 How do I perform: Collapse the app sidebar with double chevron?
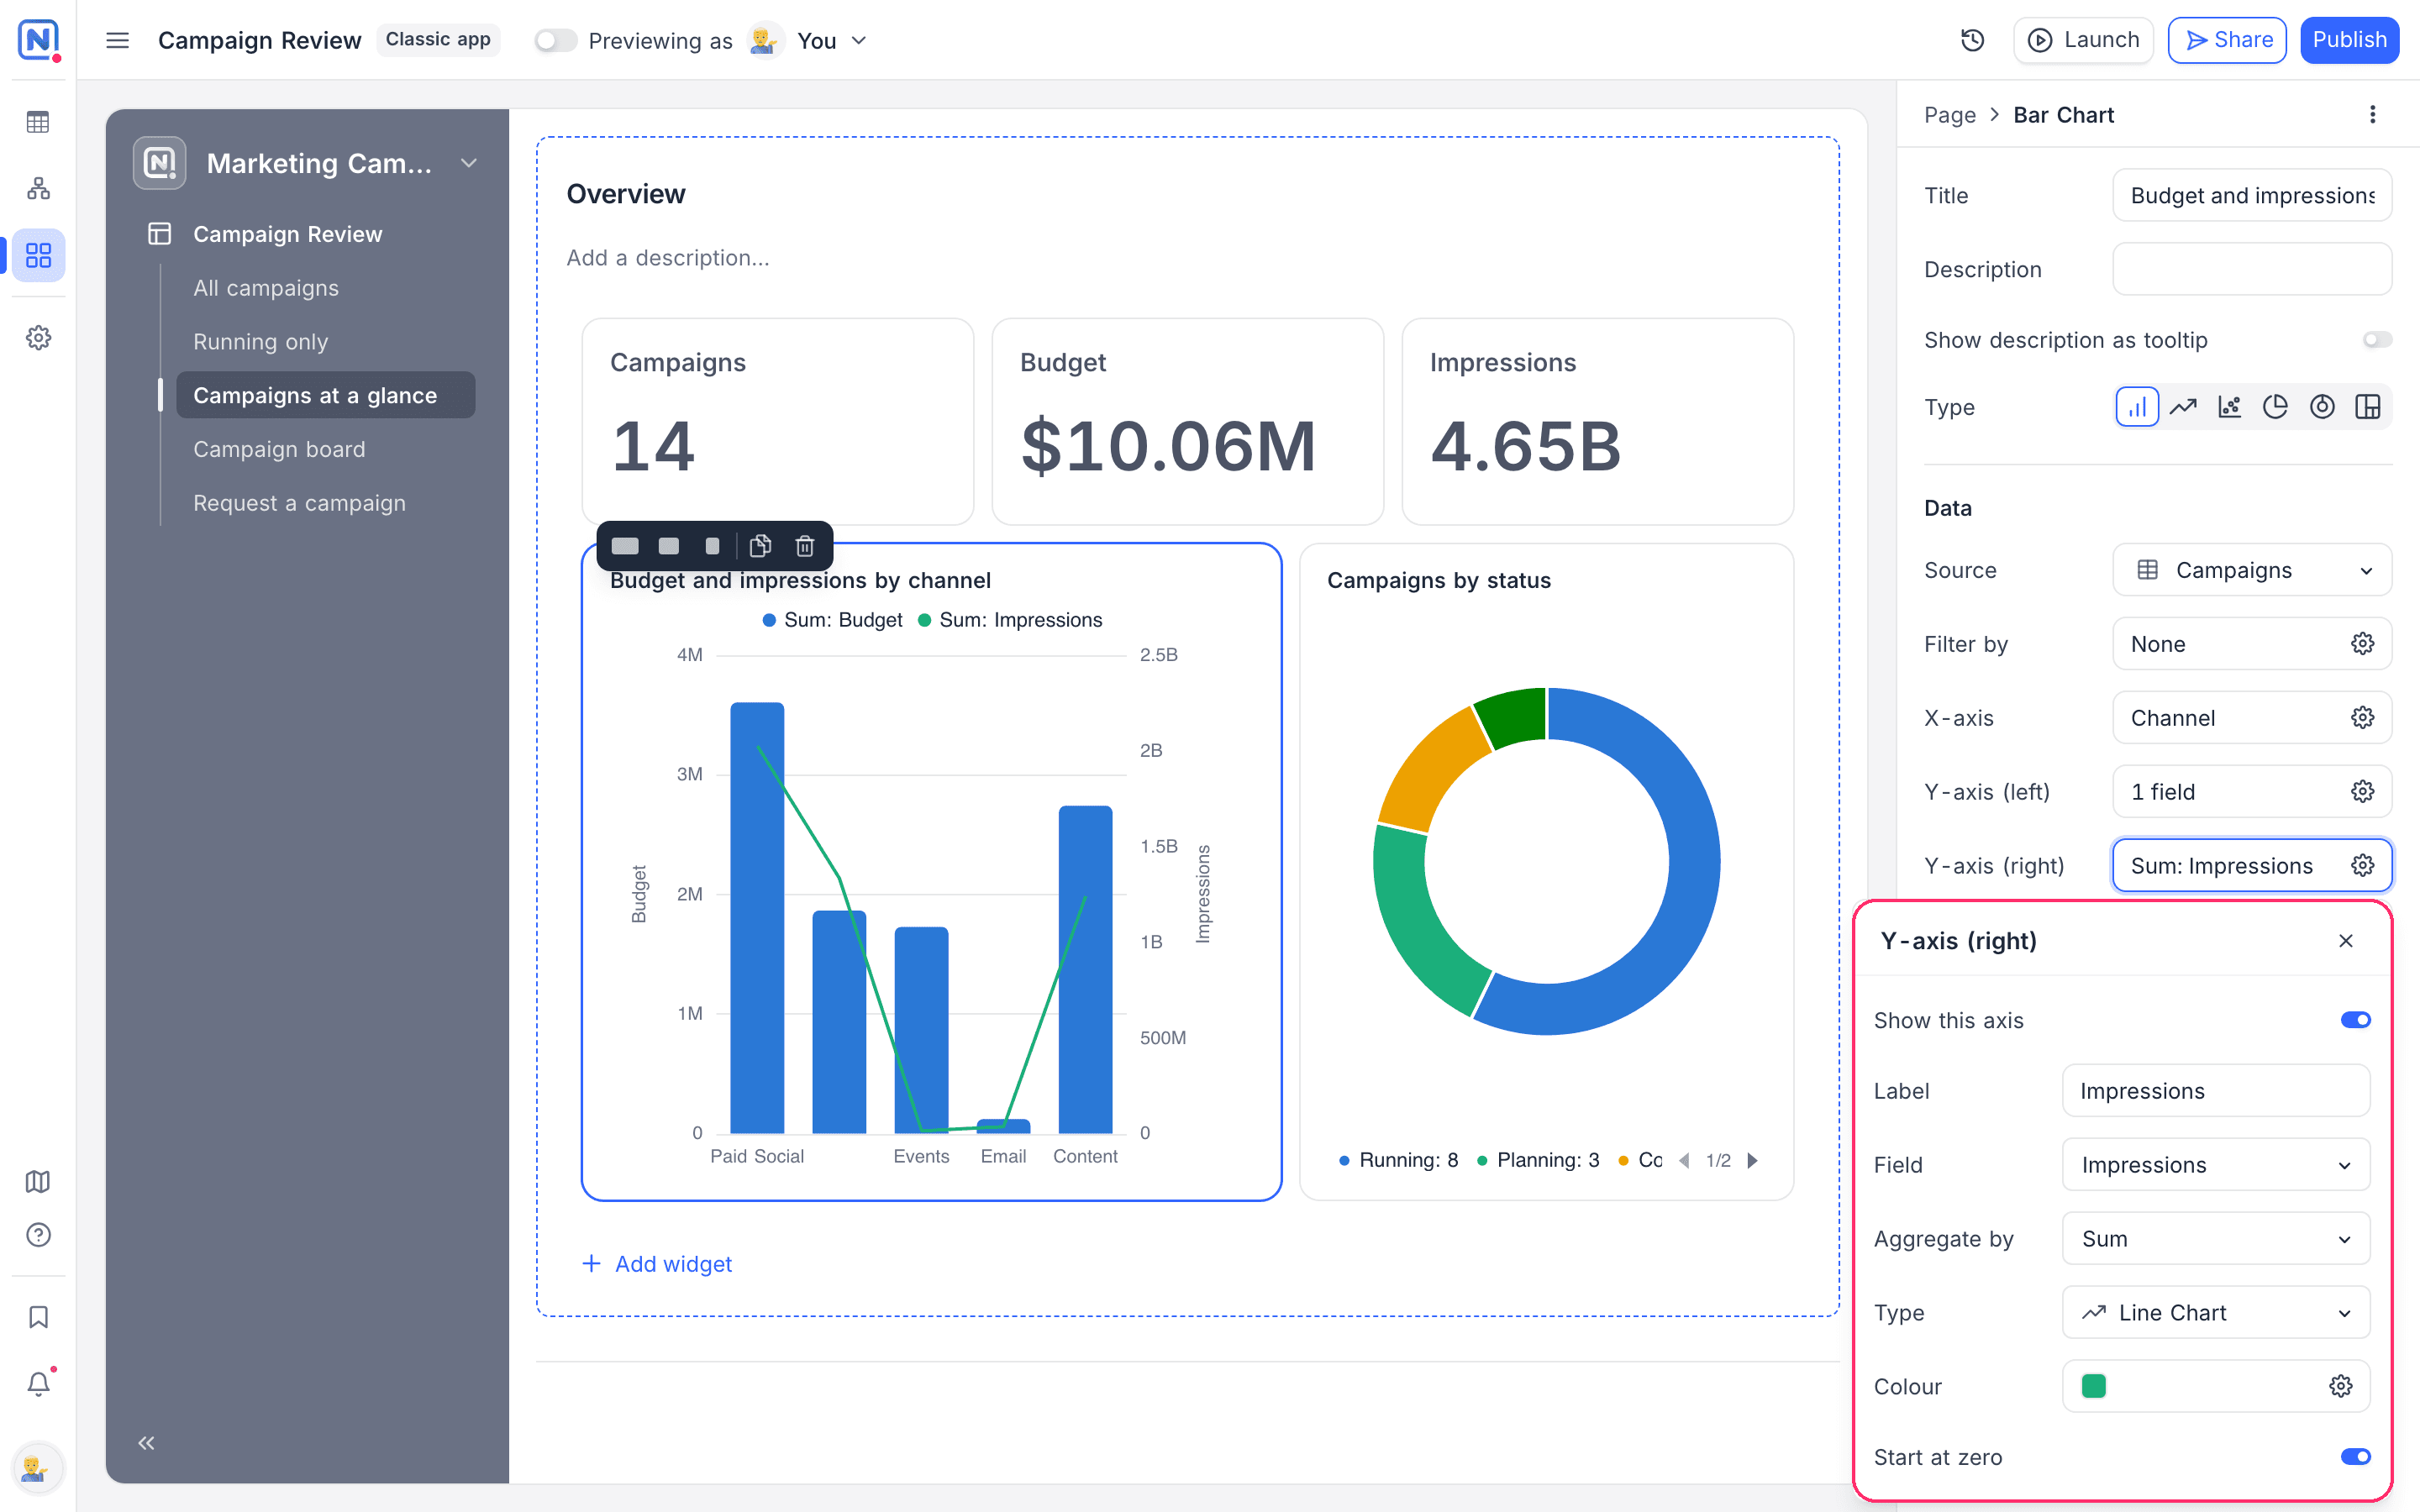tap(146, 1443)
